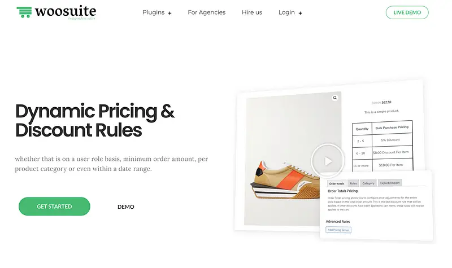Play the product demo video
452x268 pixels.
(328, 161)
